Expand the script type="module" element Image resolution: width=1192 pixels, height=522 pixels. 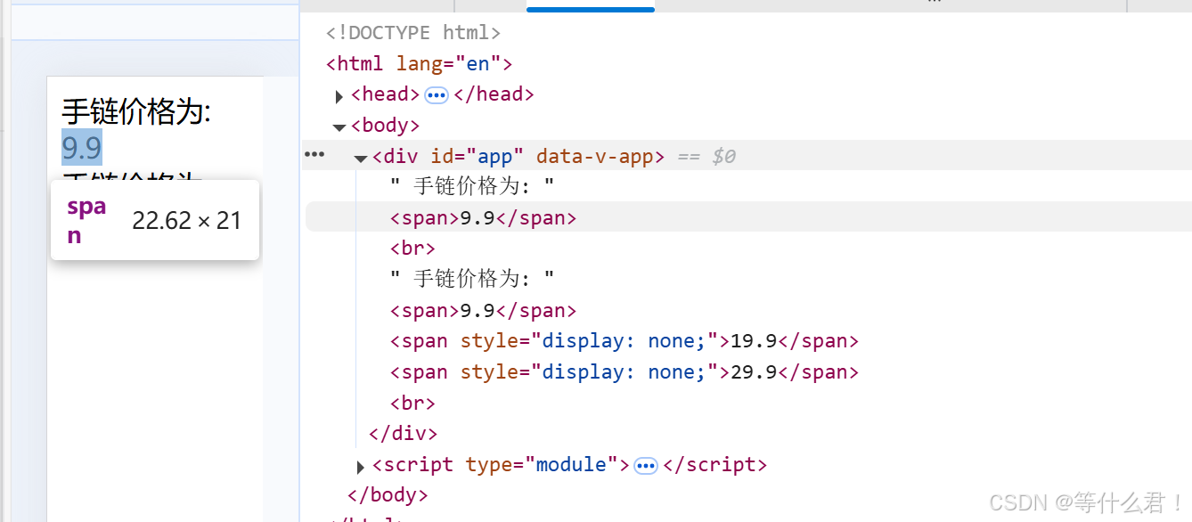[361, 466]
